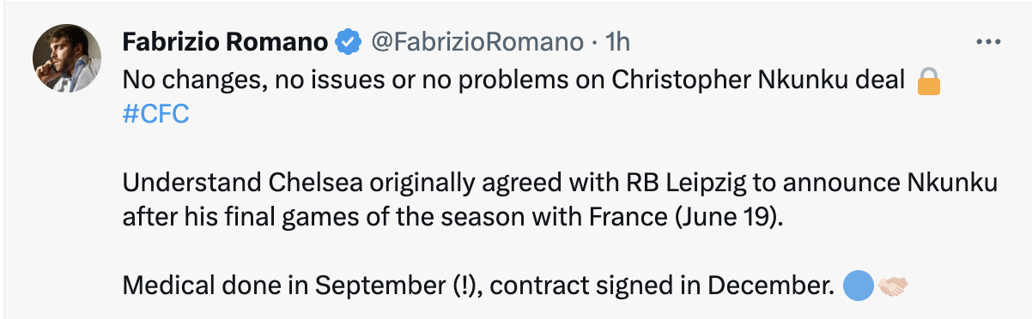Open the three-dot more options menu

989,41
